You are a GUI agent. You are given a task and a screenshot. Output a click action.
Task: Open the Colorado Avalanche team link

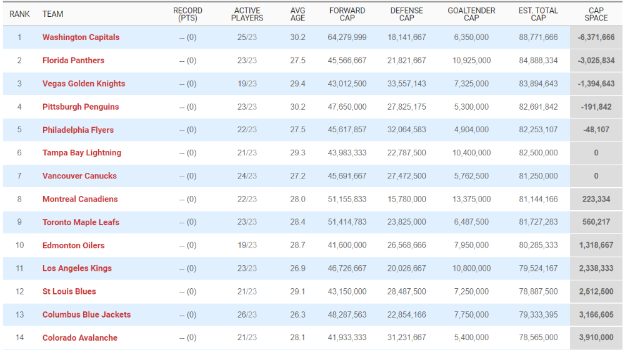[x=80, y=338]
